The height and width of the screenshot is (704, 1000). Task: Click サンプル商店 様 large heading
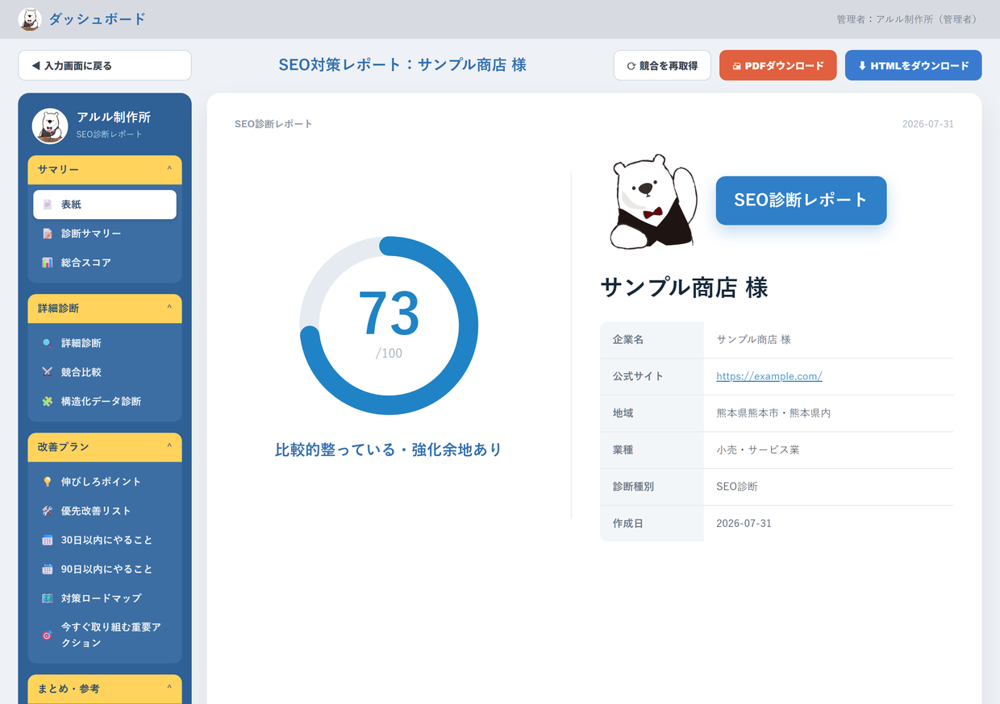click(684, 288)
